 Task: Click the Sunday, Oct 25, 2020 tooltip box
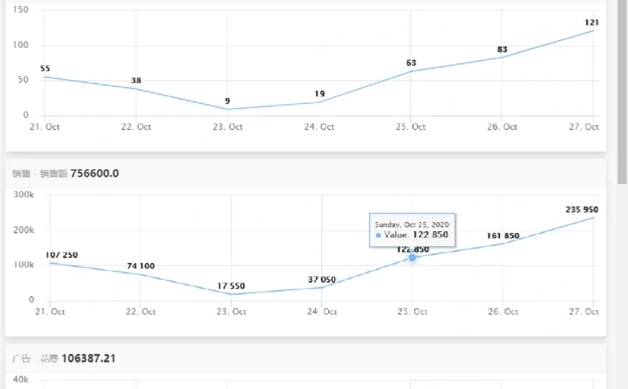[412, 230]
